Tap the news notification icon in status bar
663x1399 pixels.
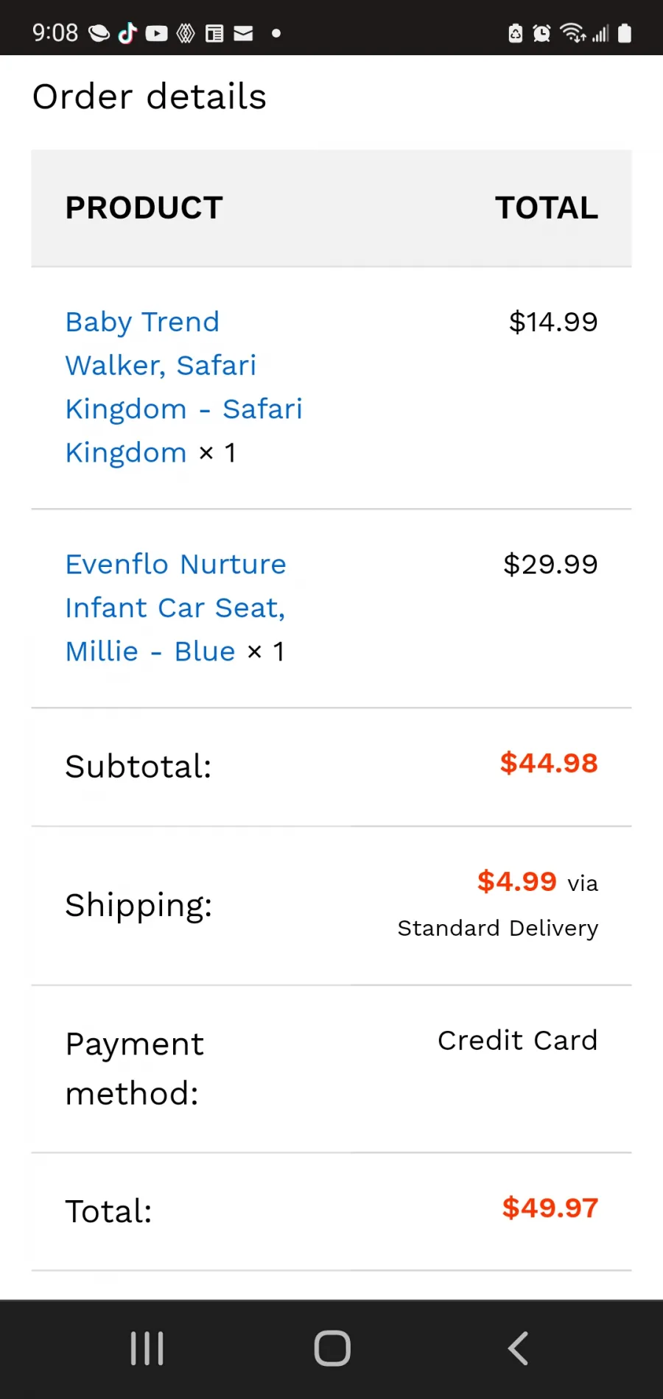coord(214,33)
